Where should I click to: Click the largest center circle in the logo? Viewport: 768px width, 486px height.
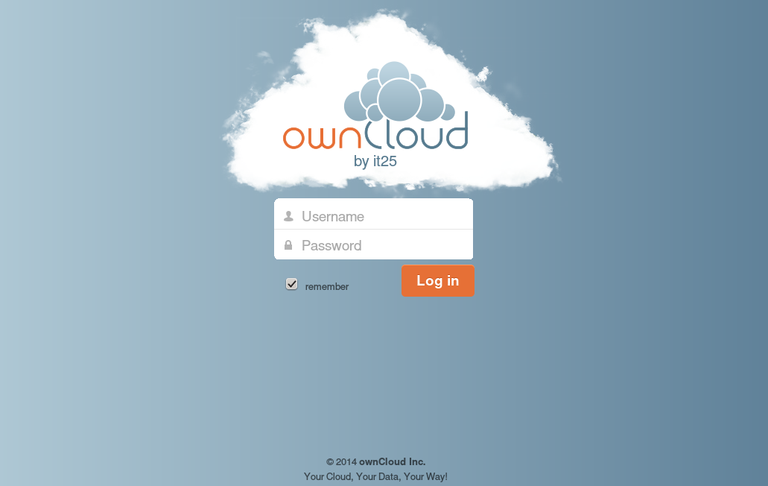(x=399, y=99)
